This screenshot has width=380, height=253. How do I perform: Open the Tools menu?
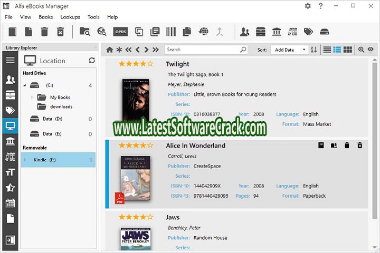click(x=93, y=17)
